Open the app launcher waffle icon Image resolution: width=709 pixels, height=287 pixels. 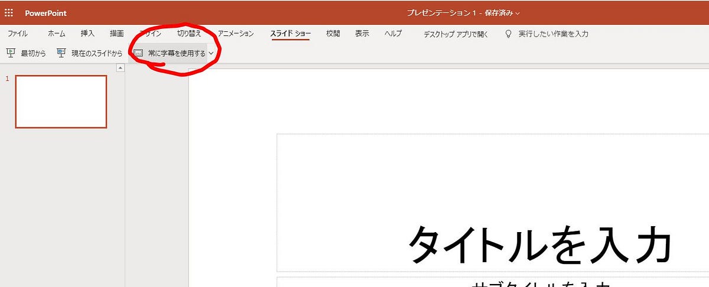point(9,12)
